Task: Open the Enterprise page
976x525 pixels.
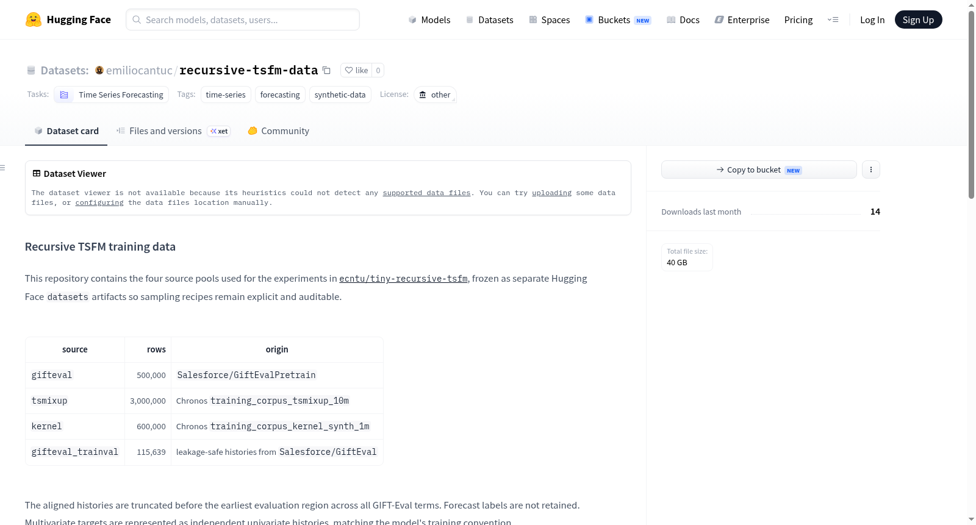Action: 742,20
